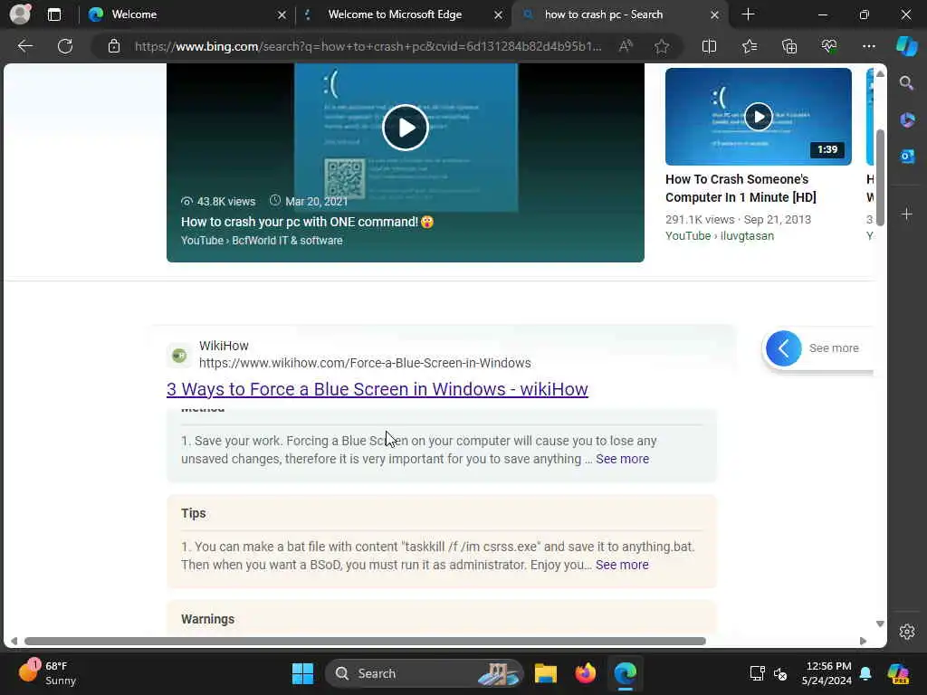Click the taskbar Search box
927x695 pixels.
pyautogui.click(x=424, y=673)
